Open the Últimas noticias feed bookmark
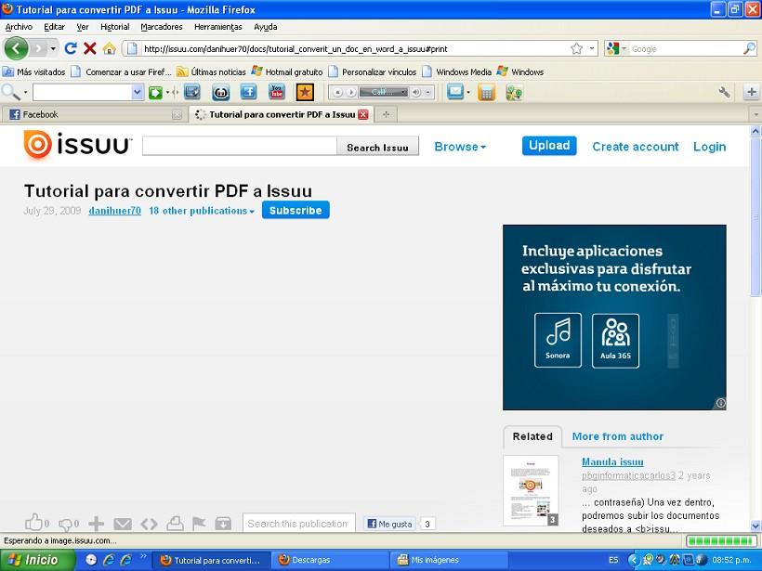 pyautogui.click(x=211, y=71)
